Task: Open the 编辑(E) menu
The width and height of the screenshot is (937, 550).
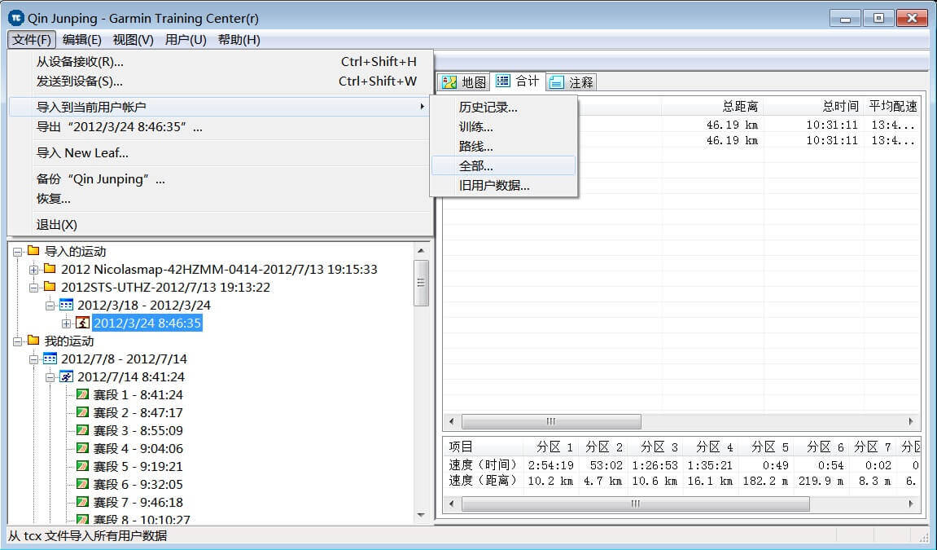Action: (82, 39)
